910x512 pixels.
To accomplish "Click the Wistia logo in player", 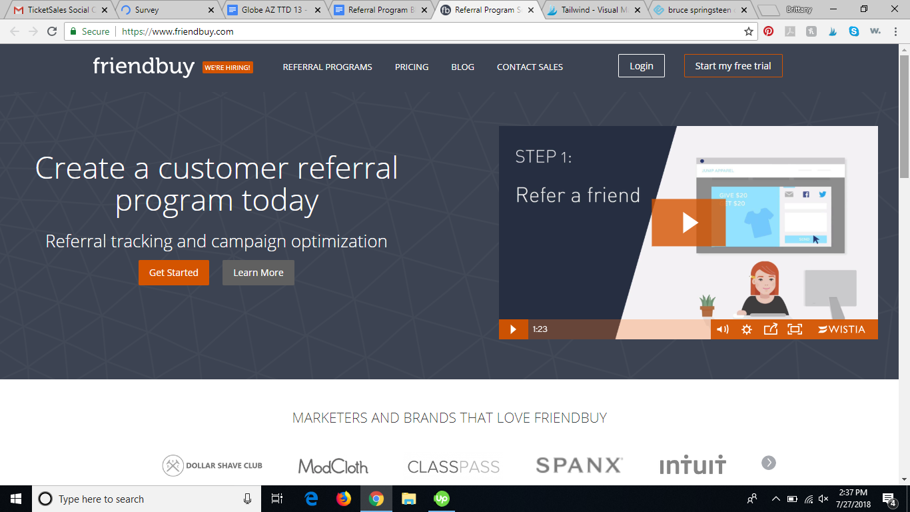I will (x=842, y=329).
